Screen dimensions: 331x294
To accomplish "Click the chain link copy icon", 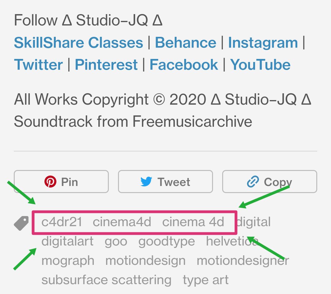I will (x=253, y=182).
